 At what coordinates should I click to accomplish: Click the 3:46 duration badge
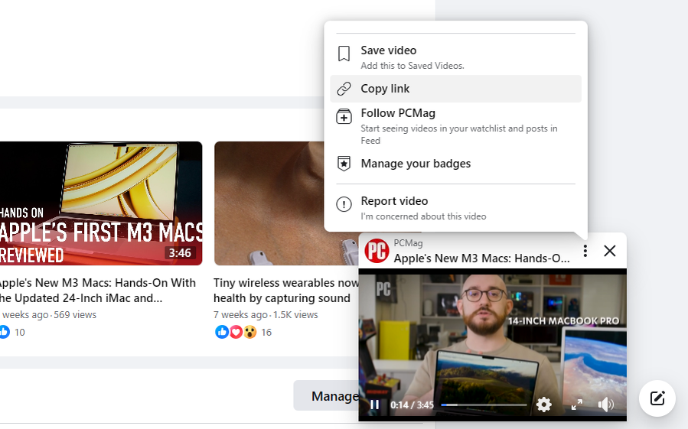pyautogui.click(x=180, y=253)
